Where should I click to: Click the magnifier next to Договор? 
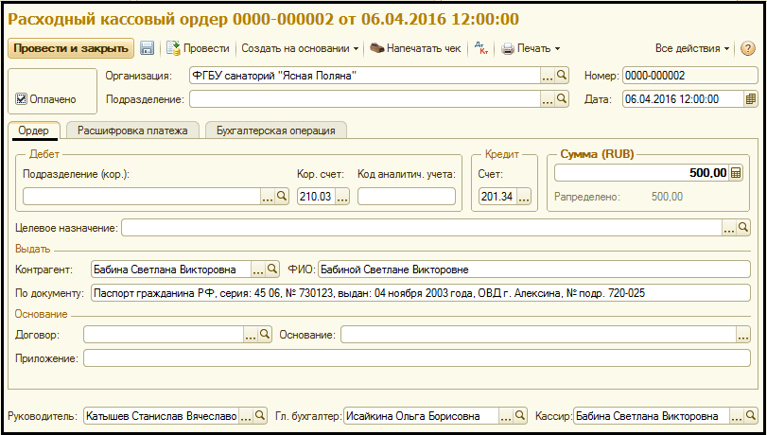coord(265,334)
